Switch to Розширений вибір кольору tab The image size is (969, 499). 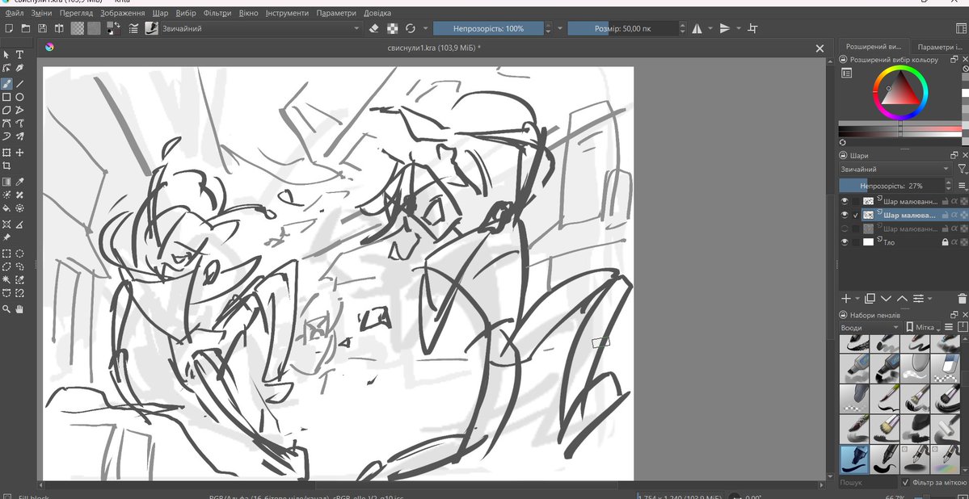pos(874,46)
